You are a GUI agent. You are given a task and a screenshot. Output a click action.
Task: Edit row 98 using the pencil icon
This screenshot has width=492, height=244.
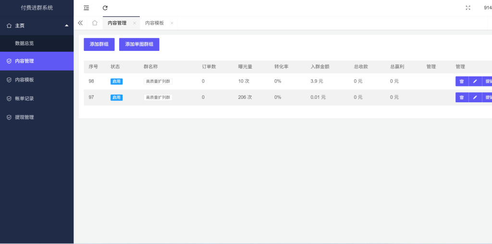pyautogui.click(x=475, y=81)
